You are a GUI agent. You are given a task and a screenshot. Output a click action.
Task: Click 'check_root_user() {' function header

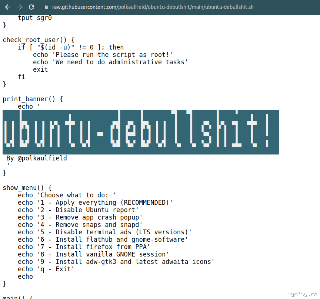tap(39, 40)
